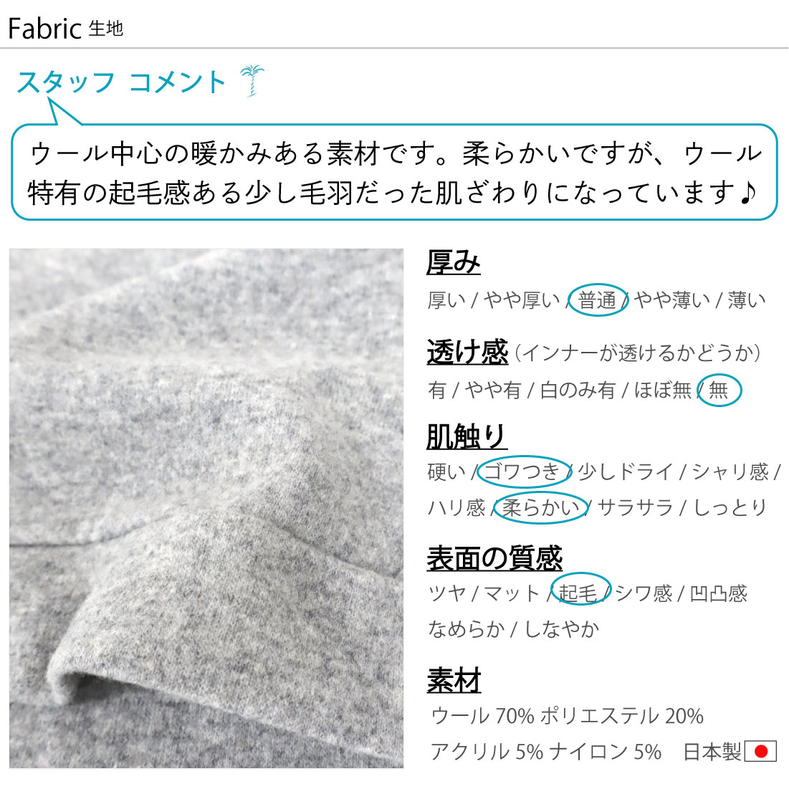Screen dimensions: 789x789
Task: Click the Japan flag icon next to 日本製
Action: (x=760, y=751)
